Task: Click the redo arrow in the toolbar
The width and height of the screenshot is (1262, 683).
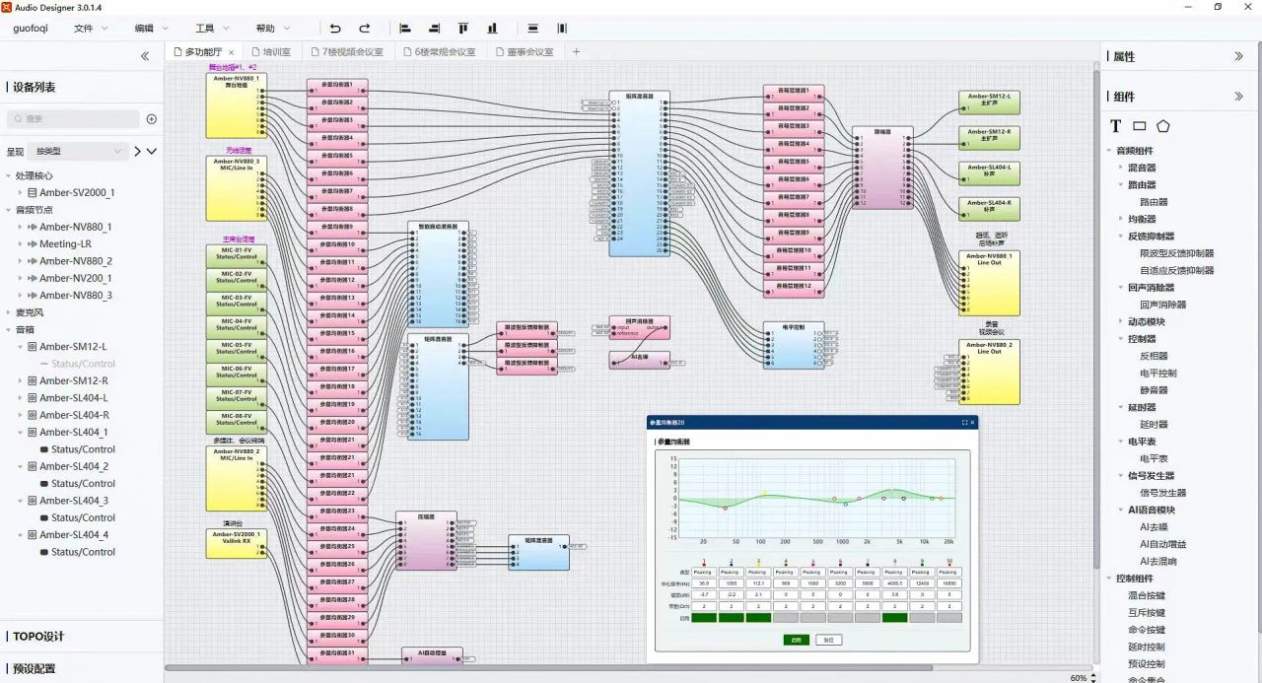Action: pyautogui.click(x=365, y=29)
